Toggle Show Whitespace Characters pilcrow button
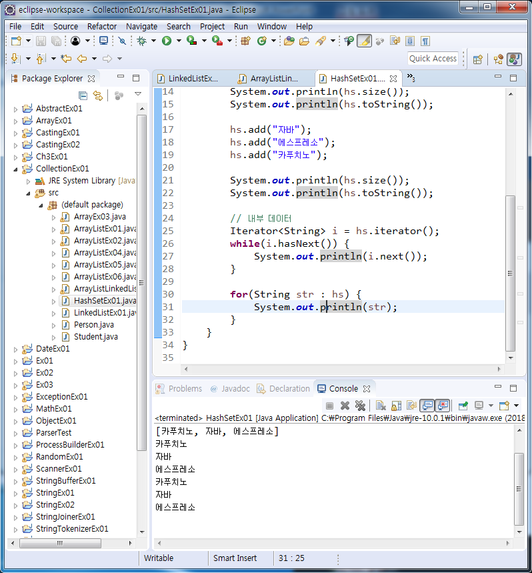The height and width of the screenshot is (573, 532). tap(425, 41)
